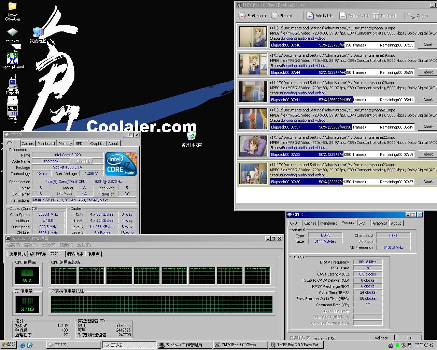Switch to 處理程序 tab in Task Manager
The width and height of the screenshot is (437, 350).
click(38, 254)
